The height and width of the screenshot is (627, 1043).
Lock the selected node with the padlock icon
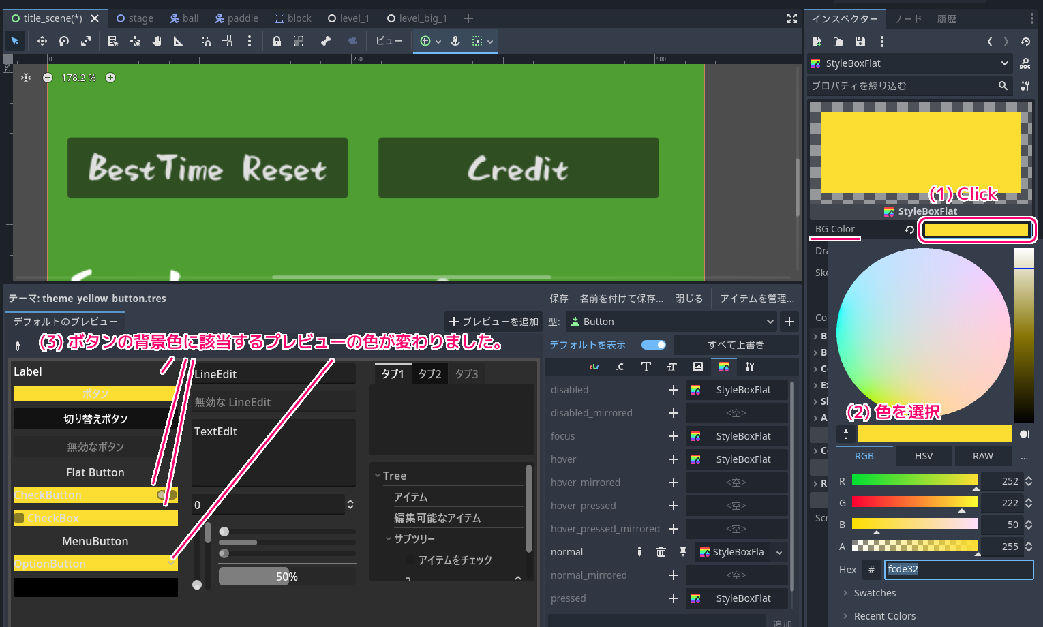[x=277, y=41]
